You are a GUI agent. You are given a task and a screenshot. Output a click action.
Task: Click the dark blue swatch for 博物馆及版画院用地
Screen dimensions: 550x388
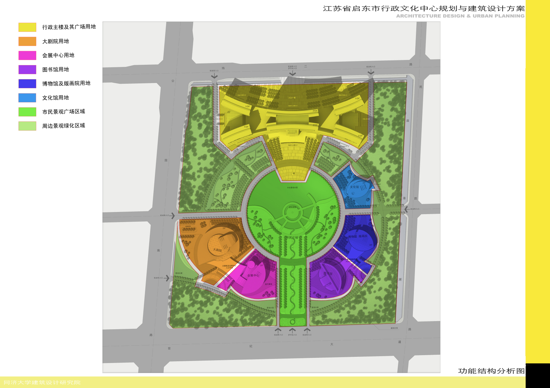(27, 84)
